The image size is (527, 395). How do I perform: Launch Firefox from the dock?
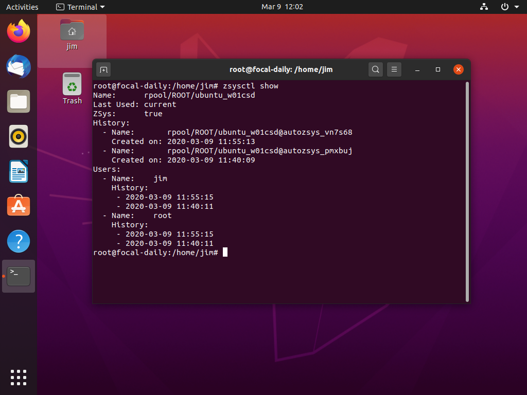tap(18, 31)
